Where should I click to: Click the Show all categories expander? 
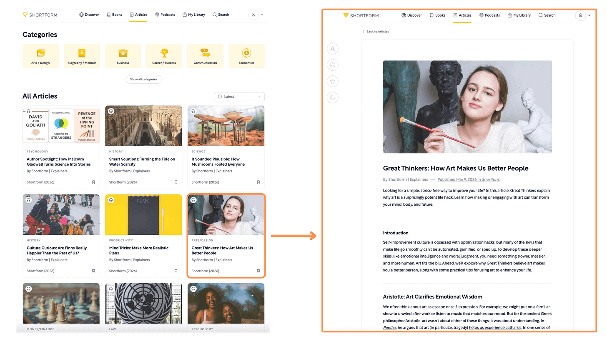point(143,79)
